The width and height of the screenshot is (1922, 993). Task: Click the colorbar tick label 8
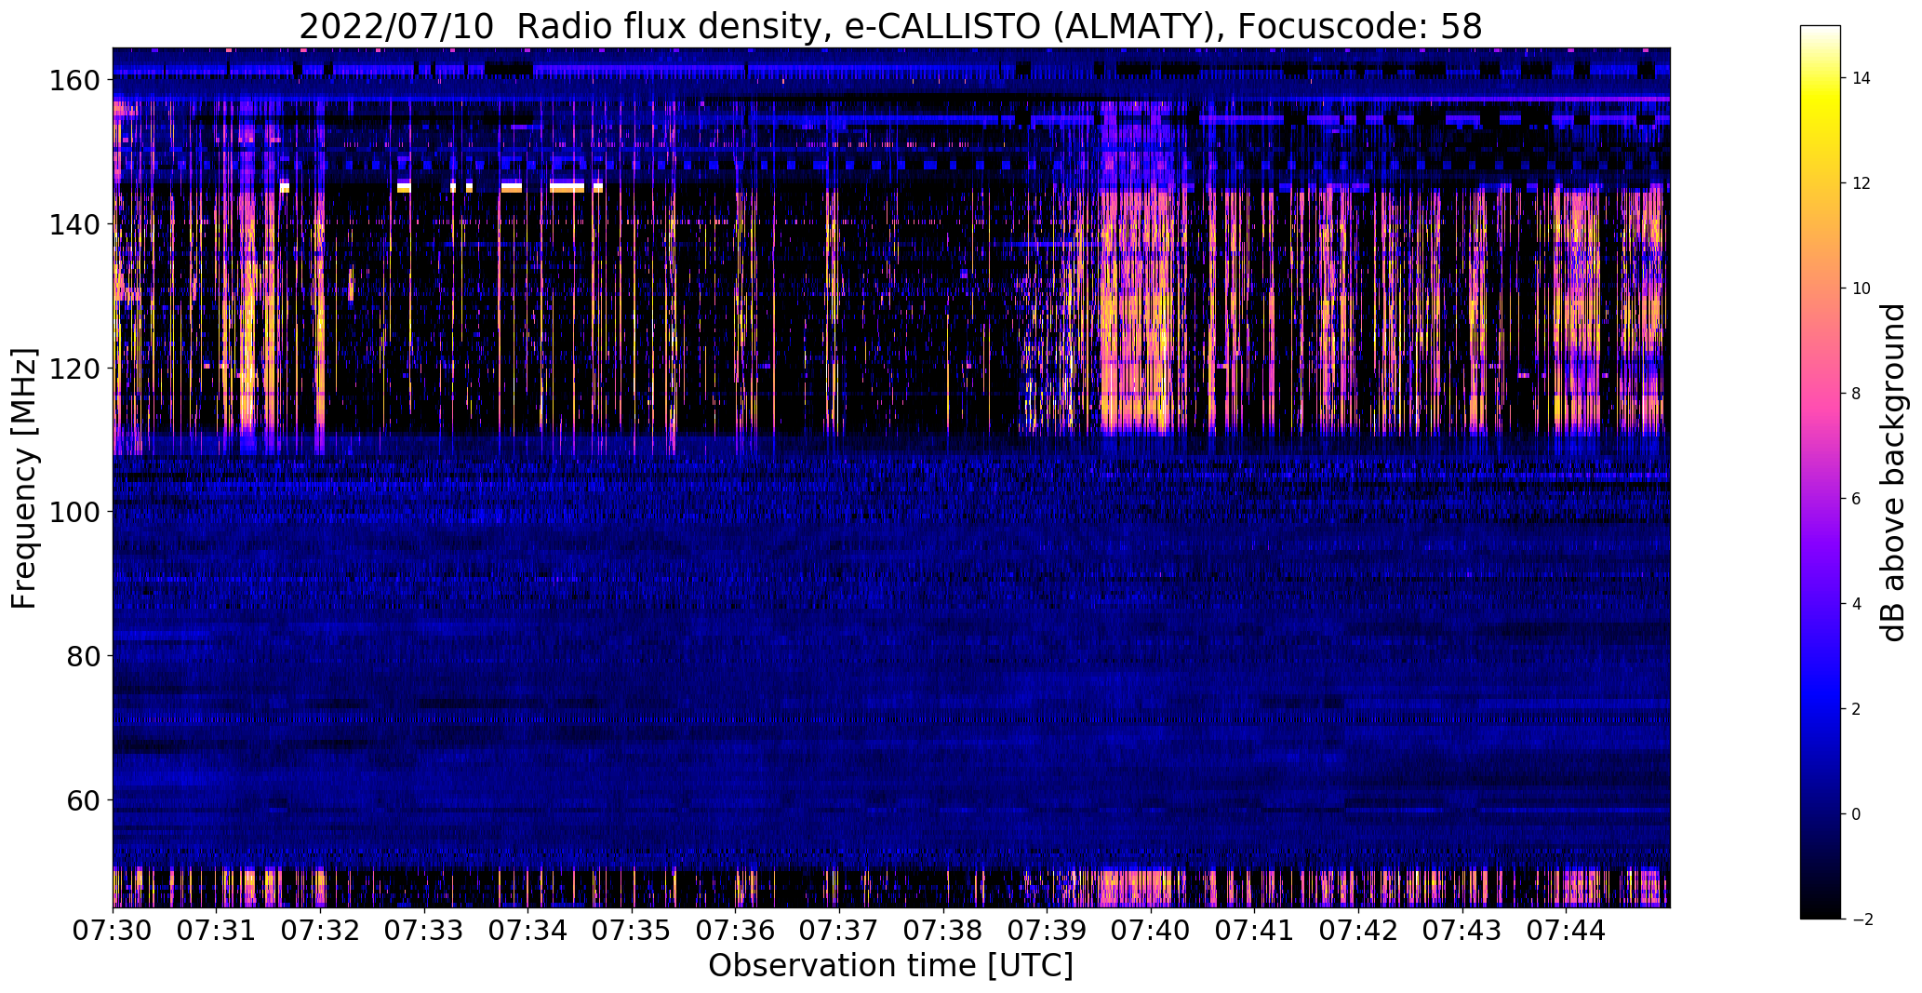1856,394
